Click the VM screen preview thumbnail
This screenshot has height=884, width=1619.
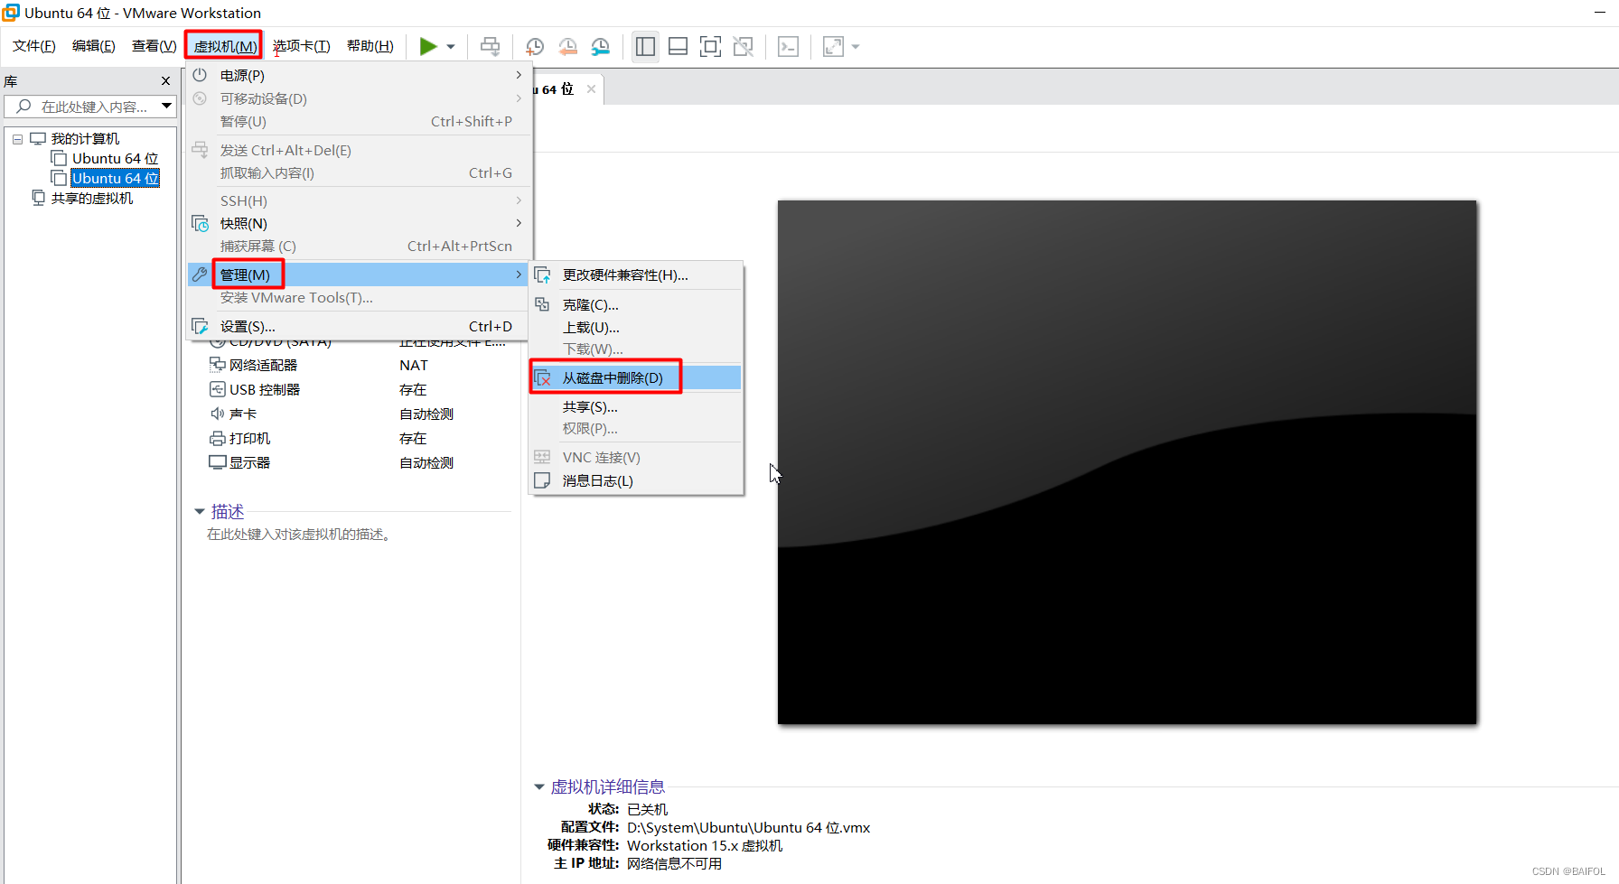1127,462
